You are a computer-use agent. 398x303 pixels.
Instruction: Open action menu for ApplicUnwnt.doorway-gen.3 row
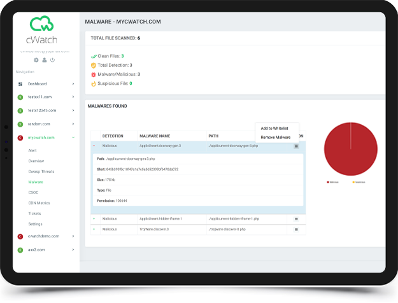point(296,146)
